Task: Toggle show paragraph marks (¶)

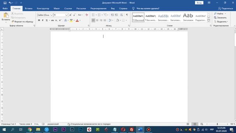Action: [127, 15]
